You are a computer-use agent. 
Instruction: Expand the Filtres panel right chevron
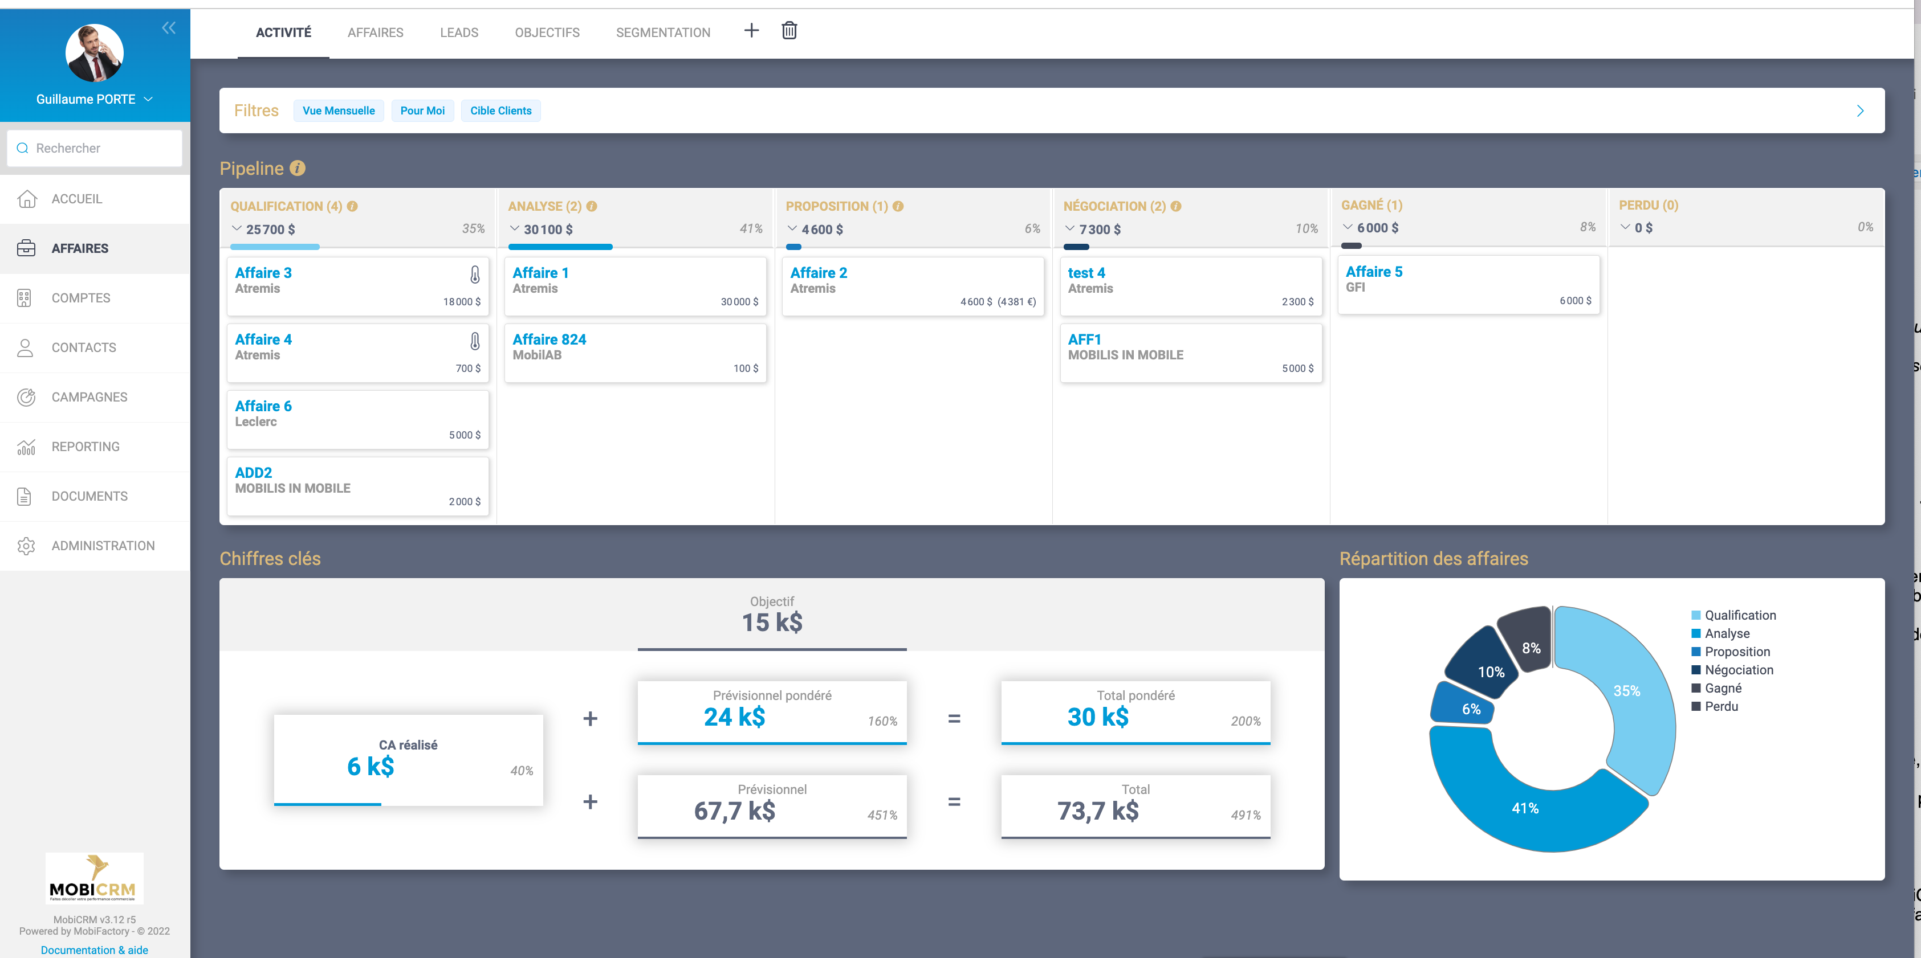pos(1860,111)
